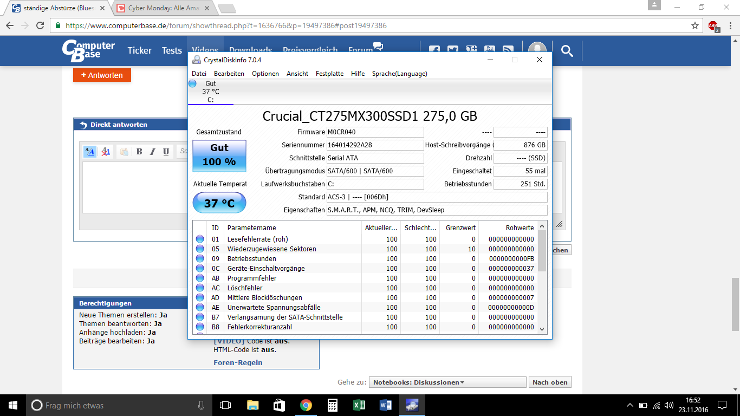
Task: Click the Task View taskbar icon
Action: pos(225,405)
